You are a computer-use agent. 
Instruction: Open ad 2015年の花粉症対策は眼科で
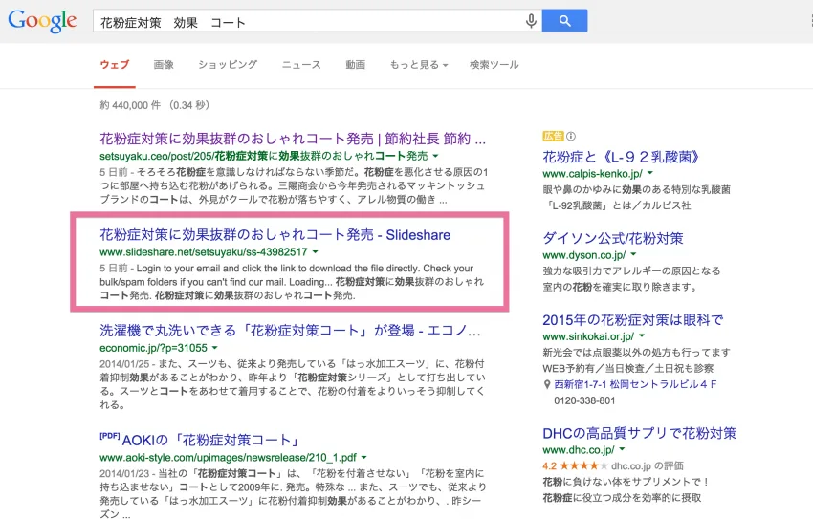pos(632,320)
